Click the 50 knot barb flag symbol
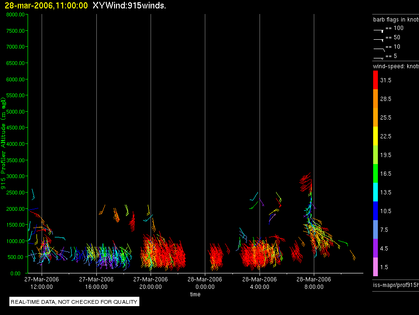This screenshot has height=315, width=419. [x=378, y=40]
